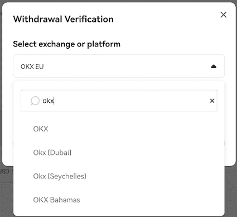Screen dimensions: 237x217
Task: Click the USD text behind the dialog
Action: pyautogui.click(x=4, y=171)
